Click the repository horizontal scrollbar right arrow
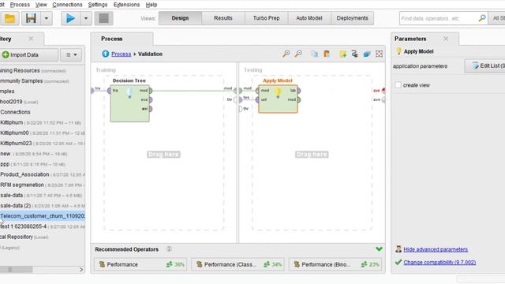 tap(81, 270)
